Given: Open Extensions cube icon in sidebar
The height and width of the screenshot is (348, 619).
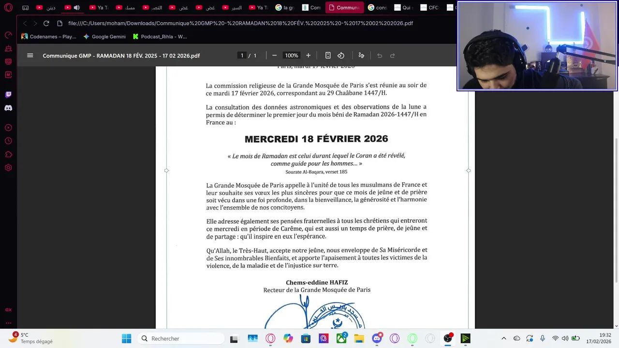Looking at the screenshot, I should tap(8, 155).
